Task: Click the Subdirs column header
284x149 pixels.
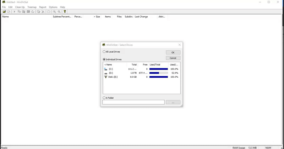Action: [x=129, y=17]
